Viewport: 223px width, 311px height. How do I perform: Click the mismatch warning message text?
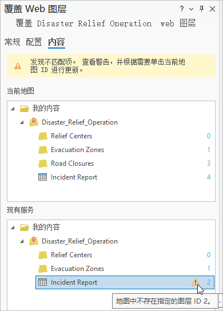click(x=107, y=66)
